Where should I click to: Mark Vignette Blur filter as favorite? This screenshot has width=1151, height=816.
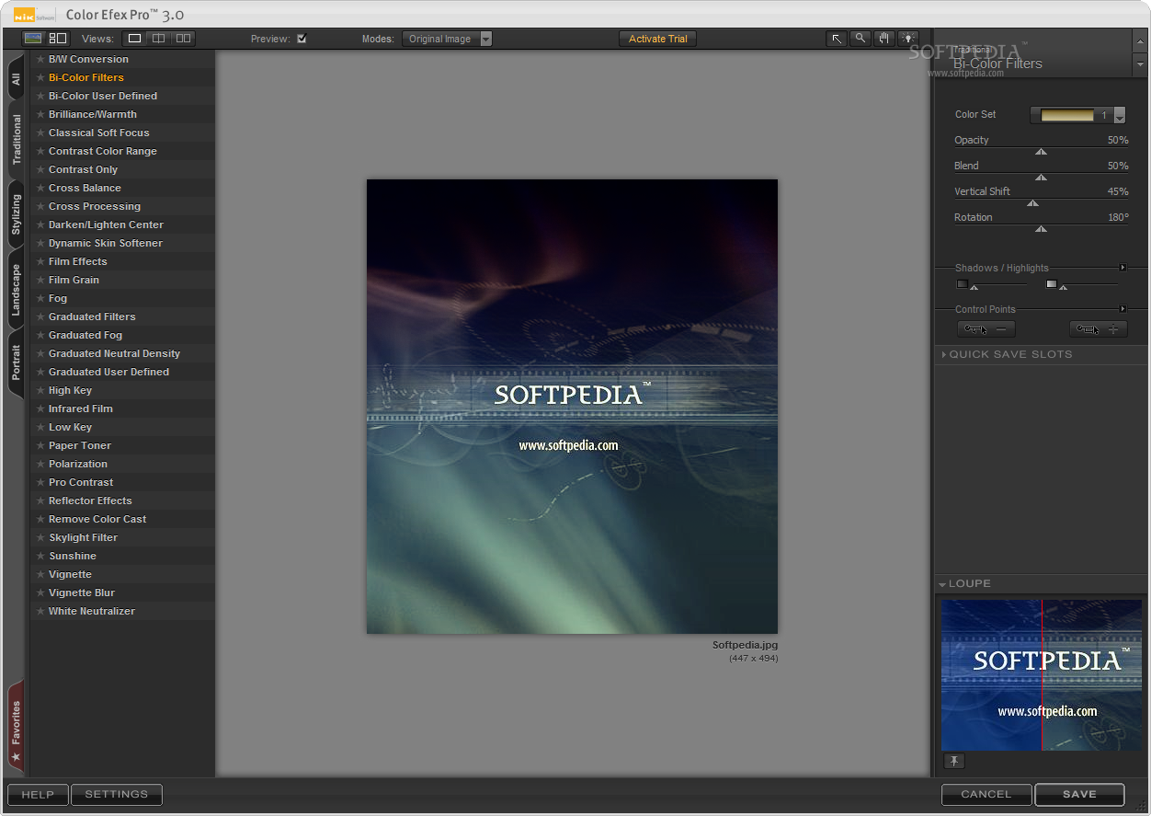(x=40, y=592)
